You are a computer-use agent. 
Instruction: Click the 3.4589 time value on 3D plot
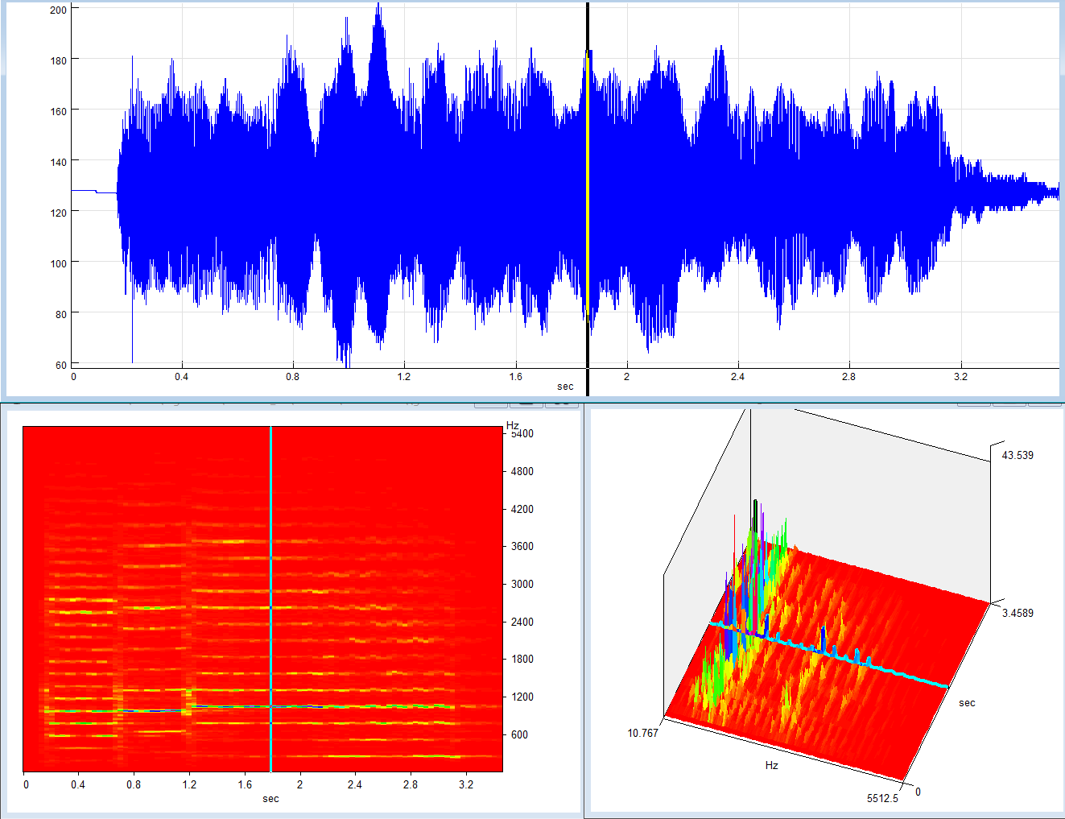coord(1017,613)
